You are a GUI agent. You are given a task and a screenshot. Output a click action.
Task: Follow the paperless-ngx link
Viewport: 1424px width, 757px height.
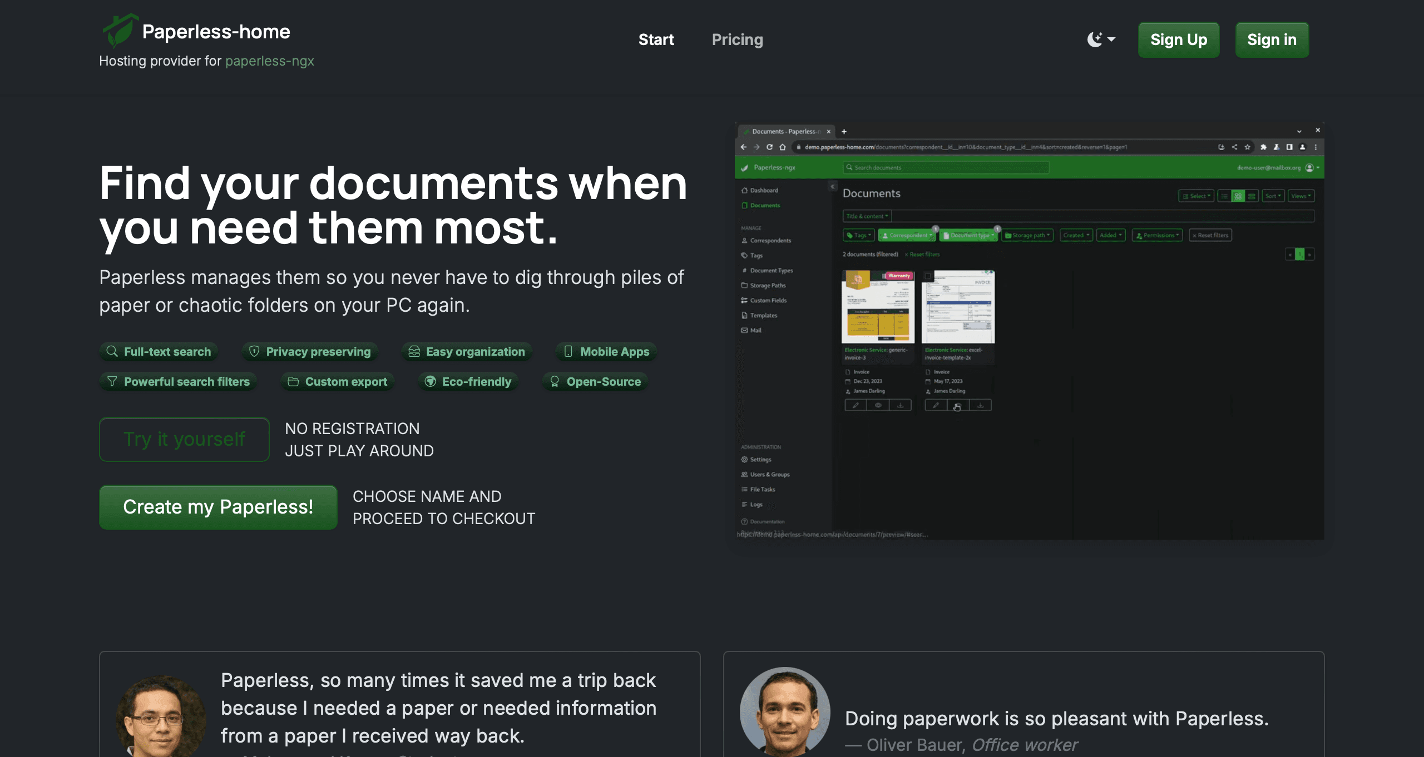tap(269, 61)
